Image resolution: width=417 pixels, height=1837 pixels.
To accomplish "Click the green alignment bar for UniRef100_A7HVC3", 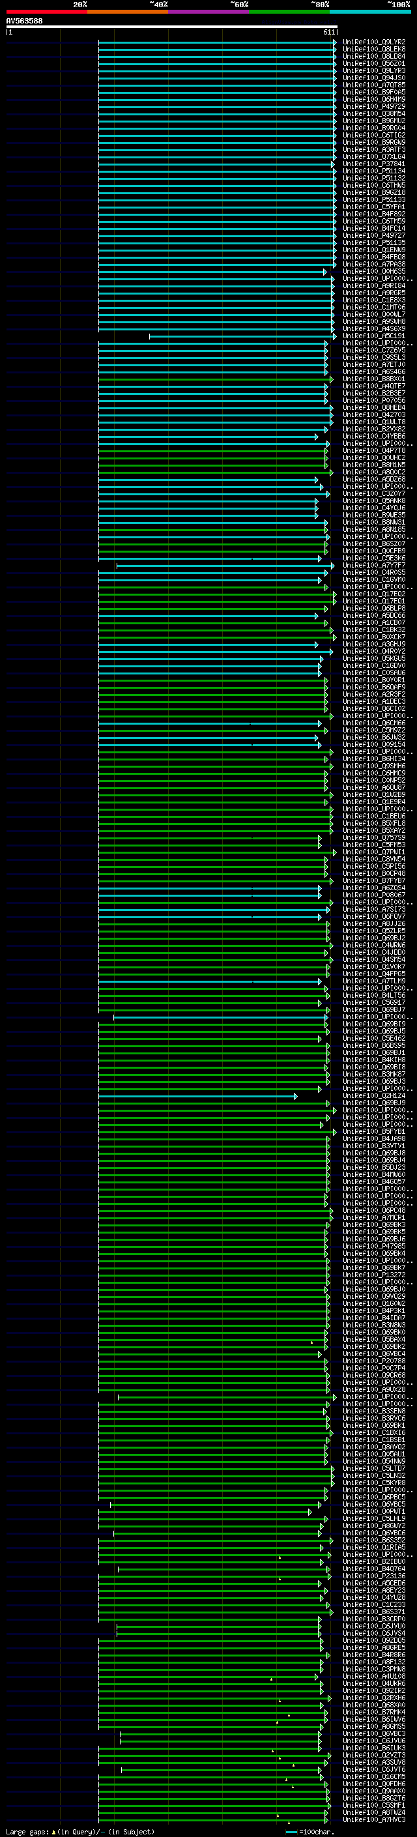I will [212, 1820].
